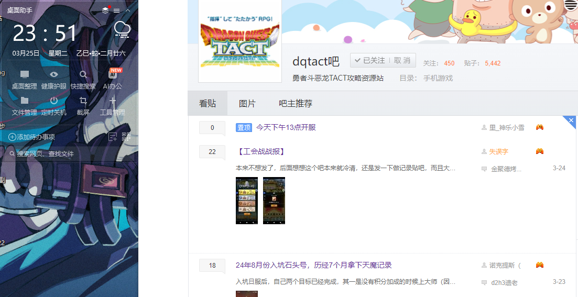Click the badge icon beside 诺克提斯
This screenshot has height=297, width=578.
(x=540, y=265)
